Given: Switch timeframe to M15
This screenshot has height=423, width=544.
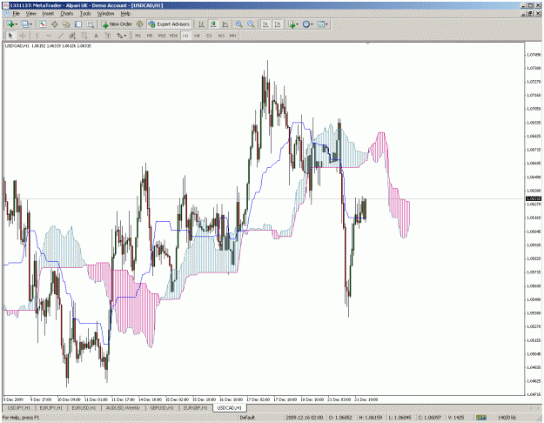Looking at the screenshot, I should [x=162, y=36].
